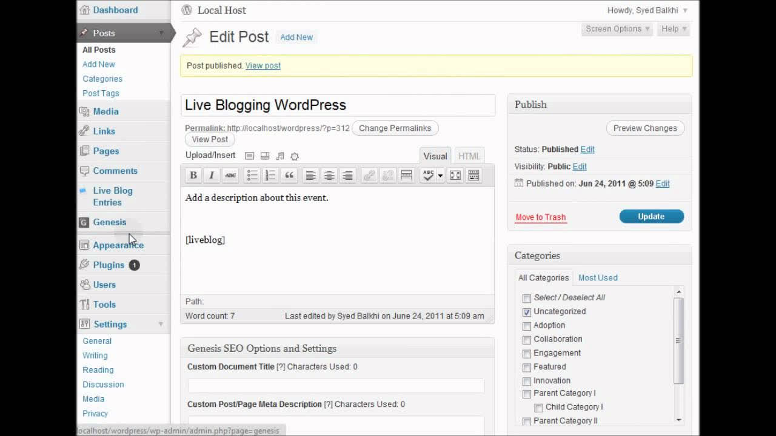Click the View Post button
The height and width of the screenshot is (436, 776).
click(210, 139)
